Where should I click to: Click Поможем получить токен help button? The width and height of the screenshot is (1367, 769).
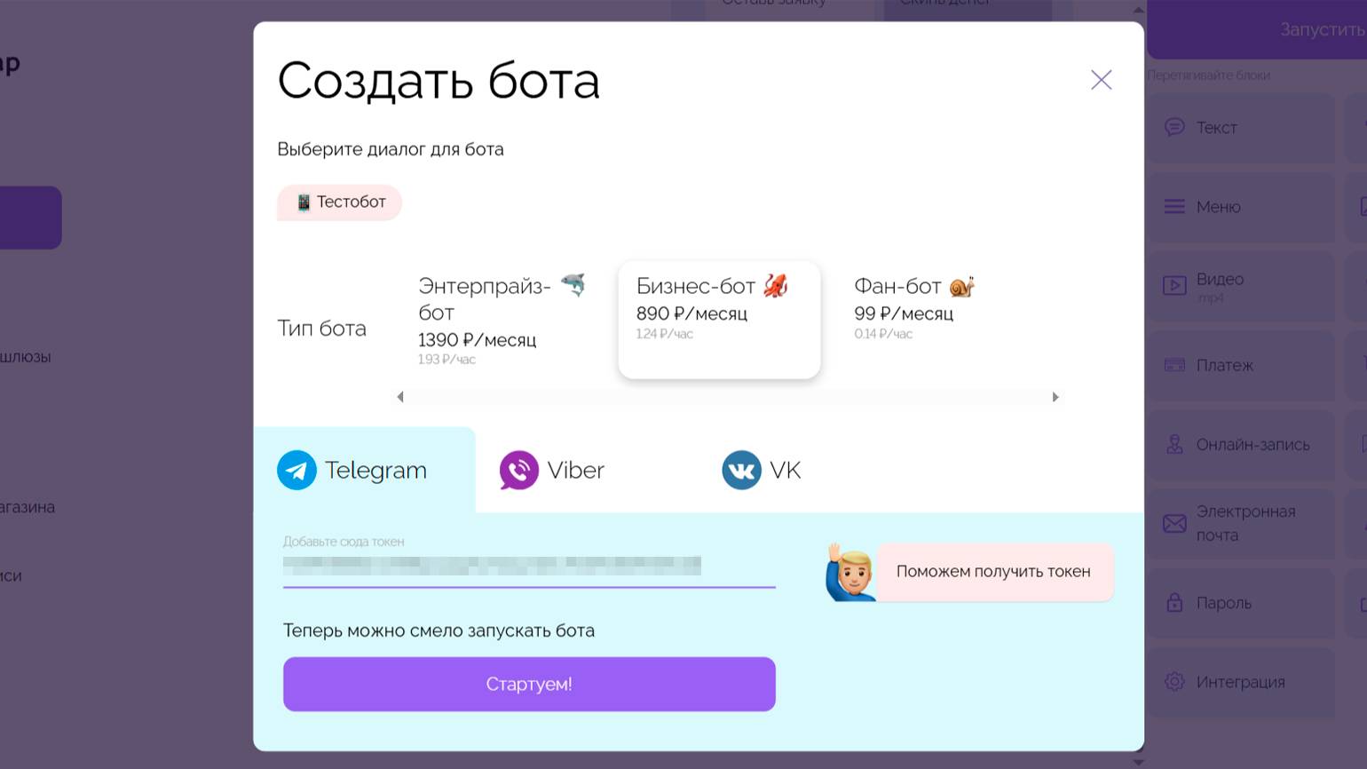[x=994, y=572]
